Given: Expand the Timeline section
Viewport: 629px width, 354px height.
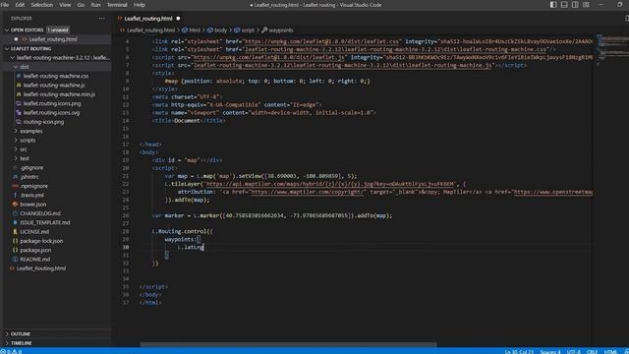Looking at the screenshot, I should pos(7,343).
